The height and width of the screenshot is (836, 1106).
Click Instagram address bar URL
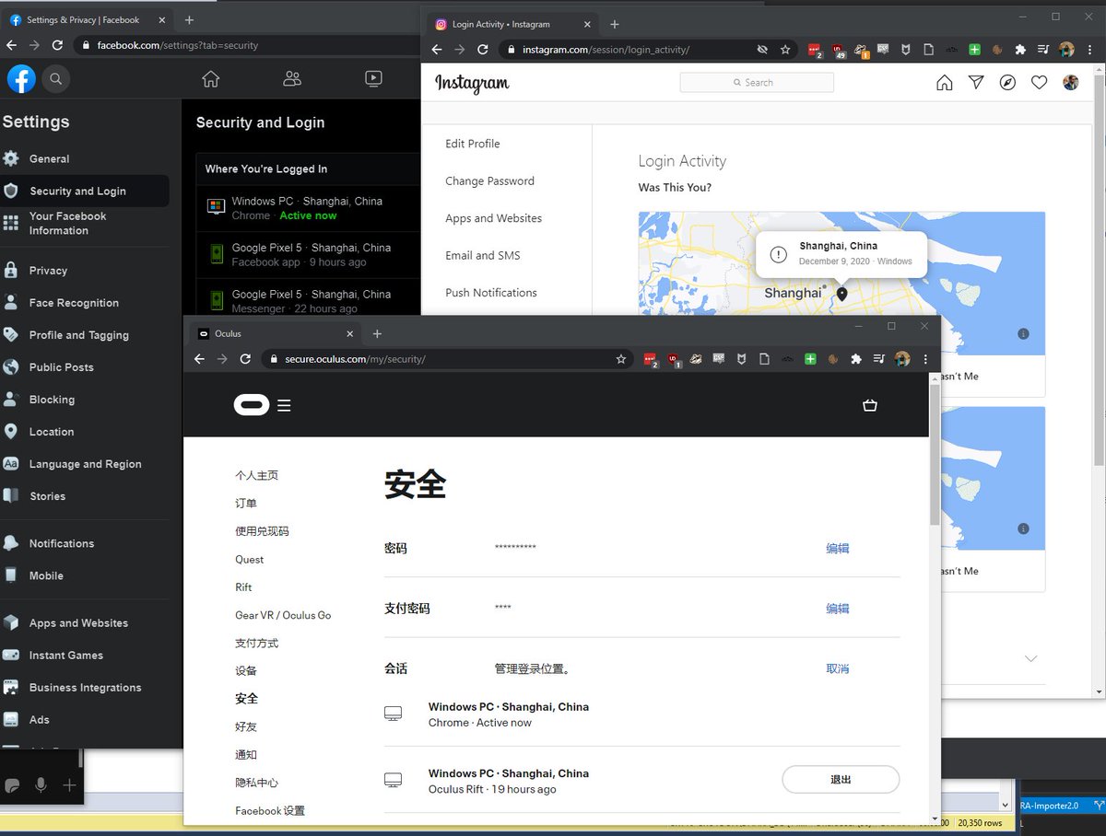coord(606,50)
